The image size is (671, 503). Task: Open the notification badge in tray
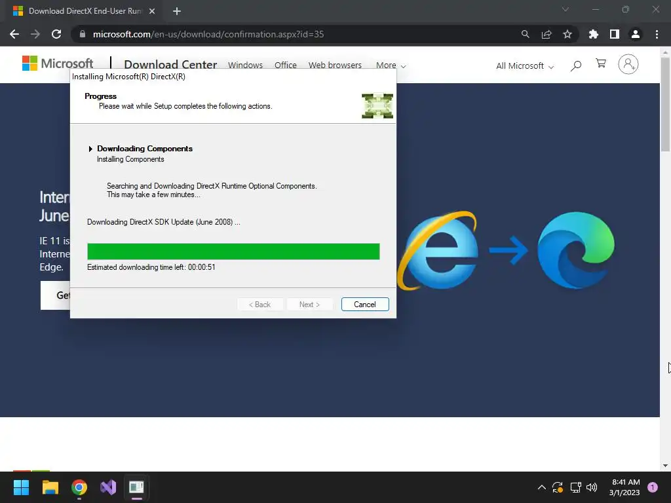653,487
